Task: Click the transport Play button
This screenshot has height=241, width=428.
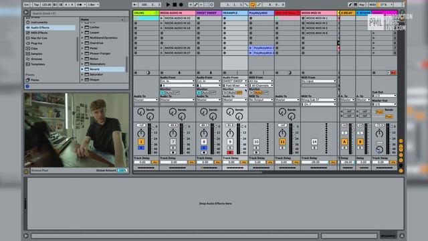Action: tap(168, 5)
